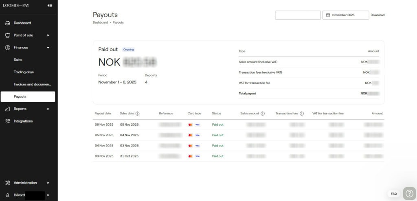The height and width of the screenshot is (201, 417).
Task: Expand the Reports submenu arrow
Action: [x=48, y=109]
